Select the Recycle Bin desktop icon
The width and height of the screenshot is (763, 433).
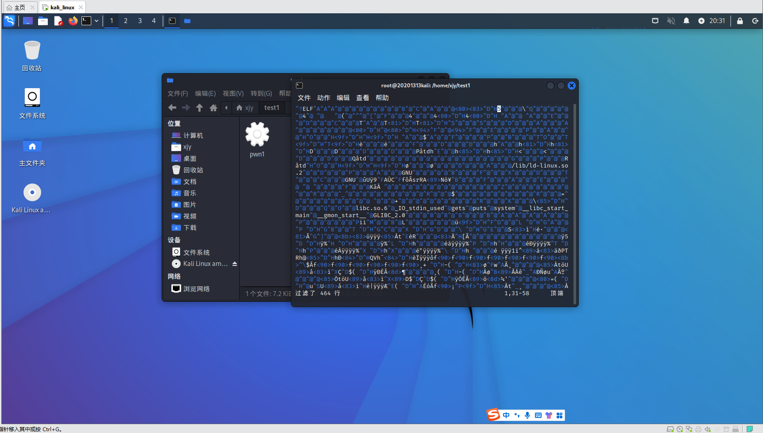click(x=32, y=56)
